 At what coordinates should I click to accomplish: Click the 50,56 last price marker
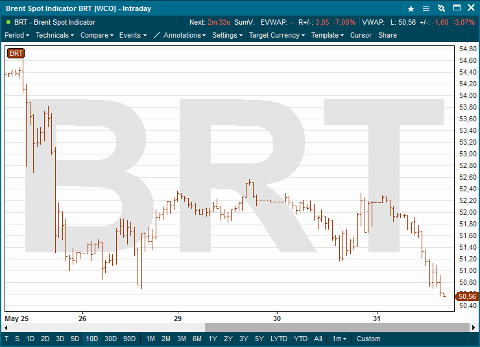point(467,296)
